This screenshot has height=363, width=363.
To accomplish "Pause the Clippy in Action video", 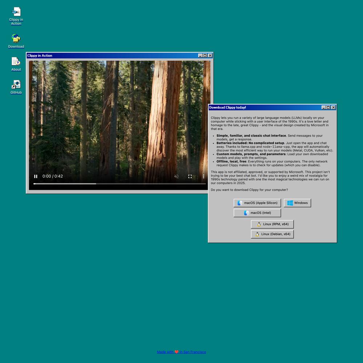I will (x=36, y=176).
